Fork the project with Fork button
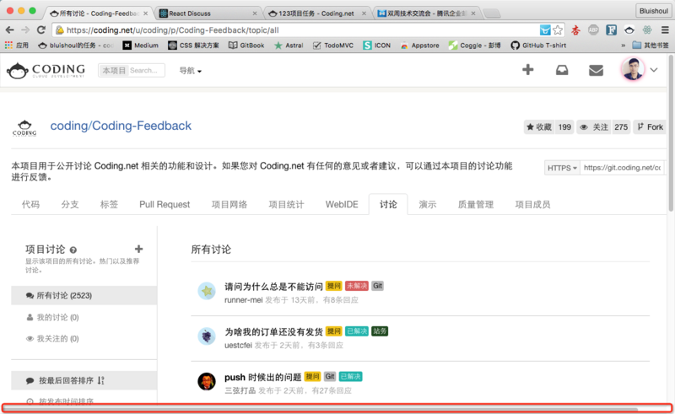Viewport: 675px width, 414px height. pos(650,127)
